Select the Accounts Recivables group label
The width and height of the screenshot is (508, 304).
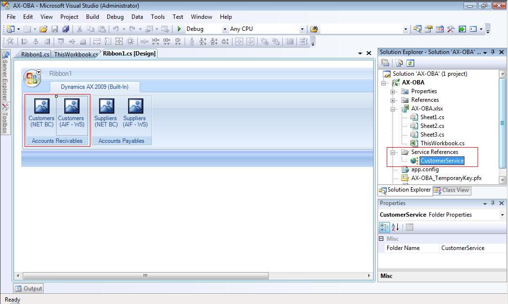coord(57,141)
